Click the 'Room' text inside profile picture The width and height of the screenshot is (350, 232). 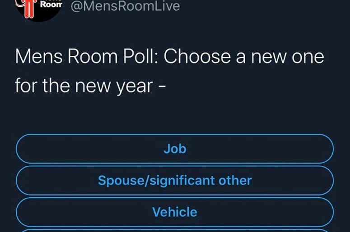51,5
